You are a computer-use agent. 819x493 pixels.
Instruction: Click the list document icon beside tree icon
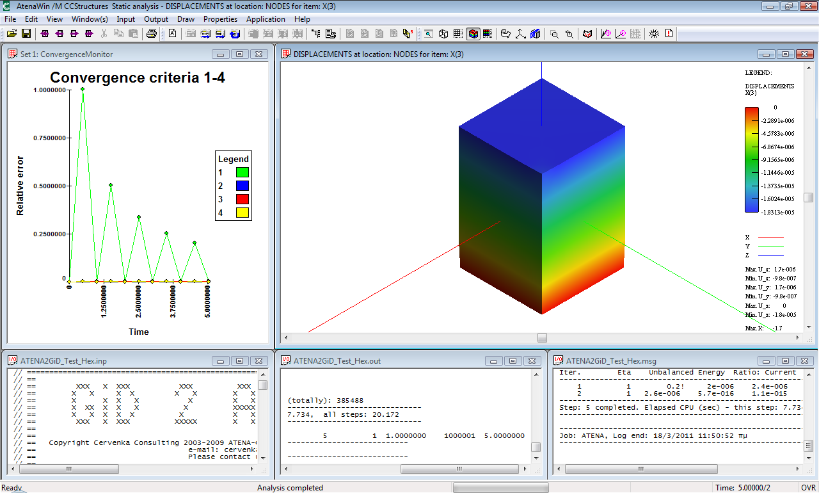(x=331, y=33)
